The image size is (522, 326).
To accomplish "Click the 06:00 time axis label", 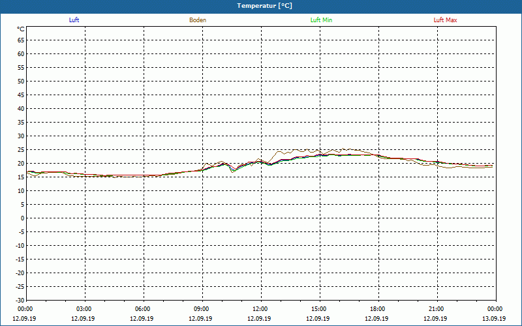I will (x=143, y=309).
